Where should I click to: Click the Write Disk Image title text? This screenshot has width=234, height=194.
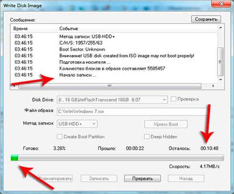pos(22,6)
